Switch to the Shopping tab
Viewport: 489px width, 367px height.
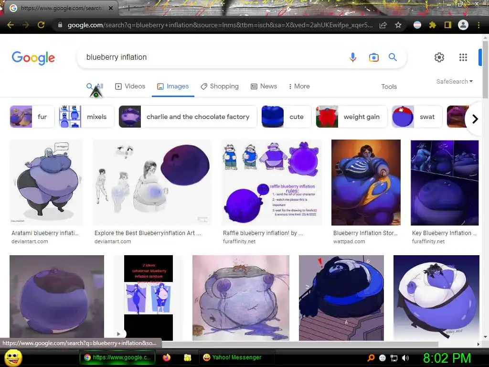pos(220,86)
